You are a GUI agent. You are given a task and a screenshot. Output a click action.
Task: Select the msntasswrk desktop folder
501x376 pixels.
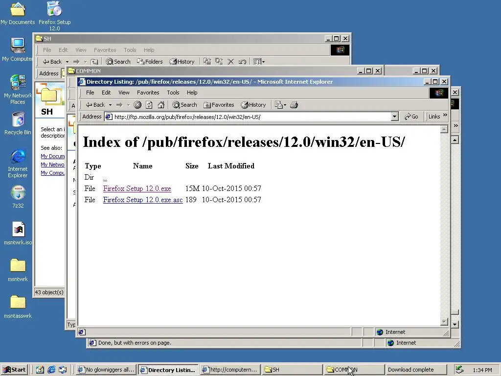tap(18, 306)
